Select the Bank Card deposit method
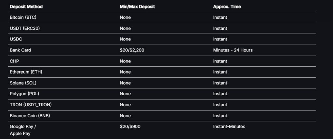Screen dimensions: 333x139 coord(20,50)
